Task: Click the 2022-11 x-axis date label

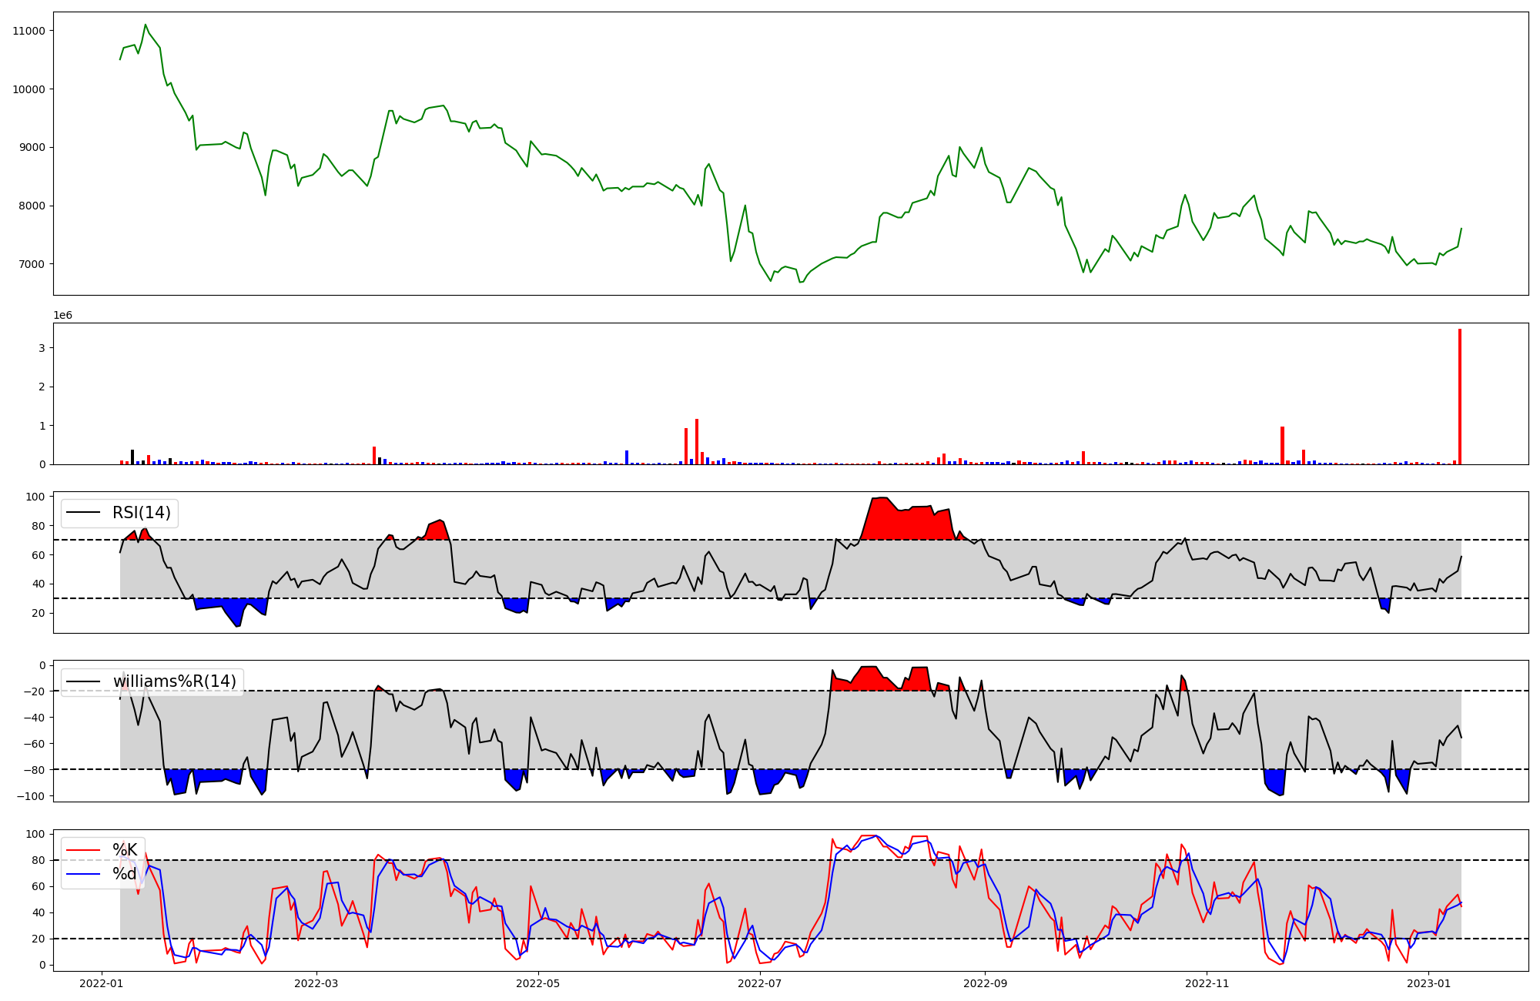Action: 1207,983
